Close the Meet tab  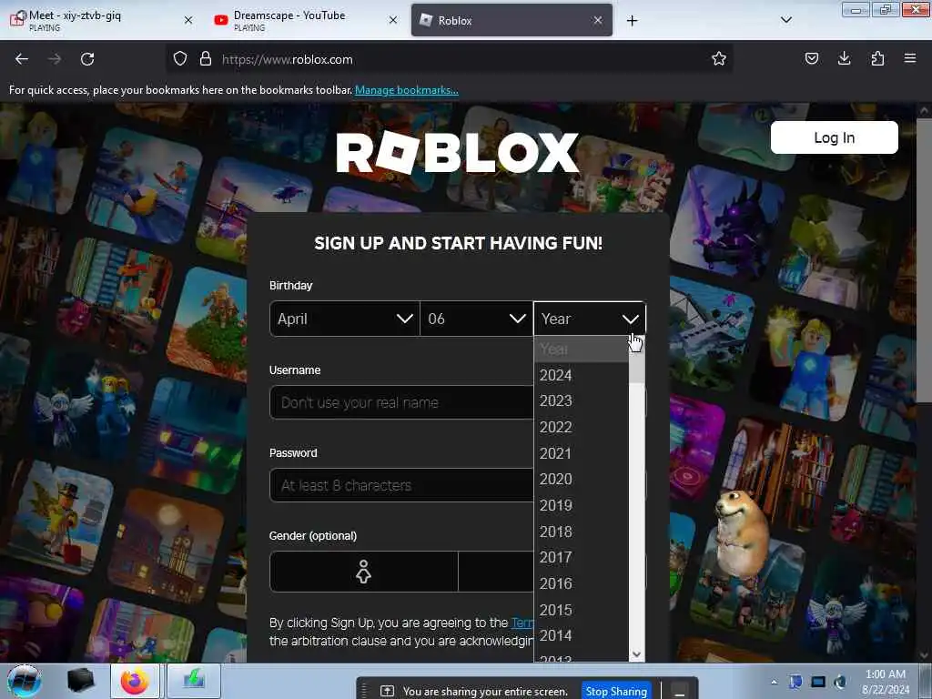[x=188, y=20]
